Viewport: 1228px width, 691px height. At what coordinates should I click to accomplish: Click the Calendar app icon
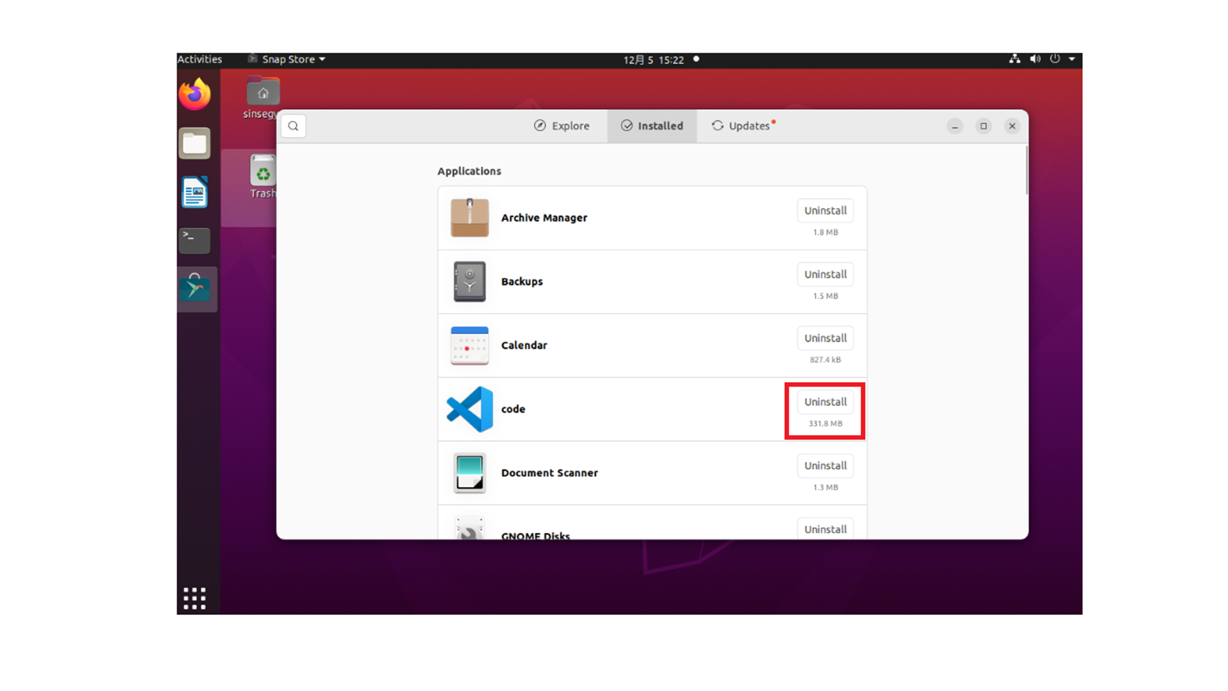click(469, 345)
